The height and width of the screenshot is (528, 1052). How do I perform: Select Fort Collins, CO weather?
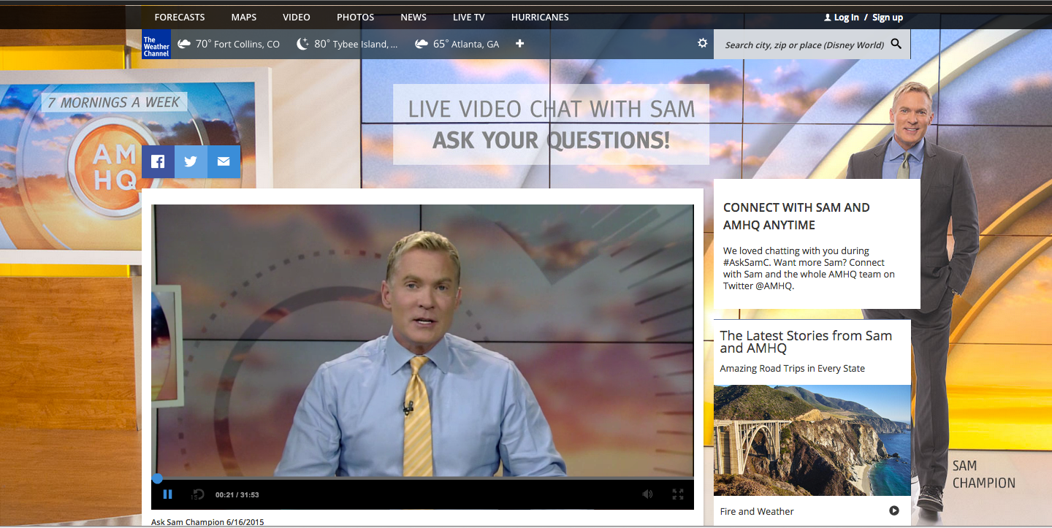coord(229,45)
